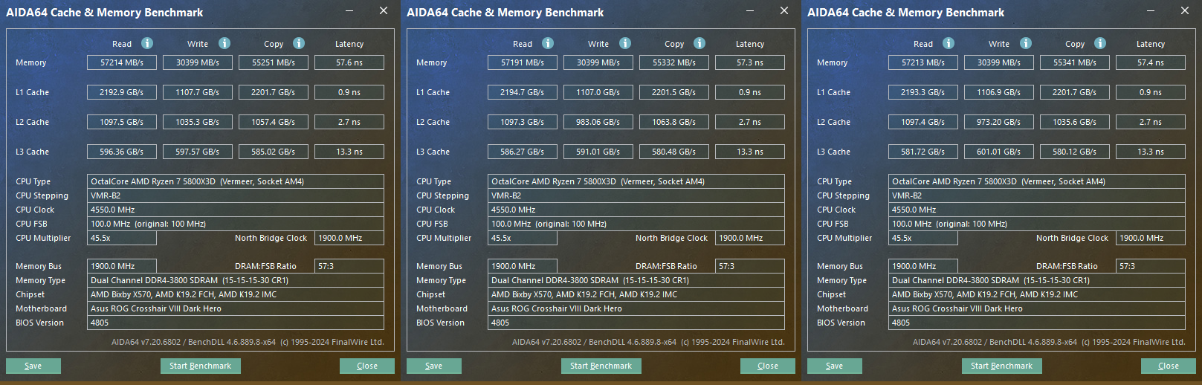
Task: Click the 1107.0 GB/s L1 cache write value
Action: [598, 92]
